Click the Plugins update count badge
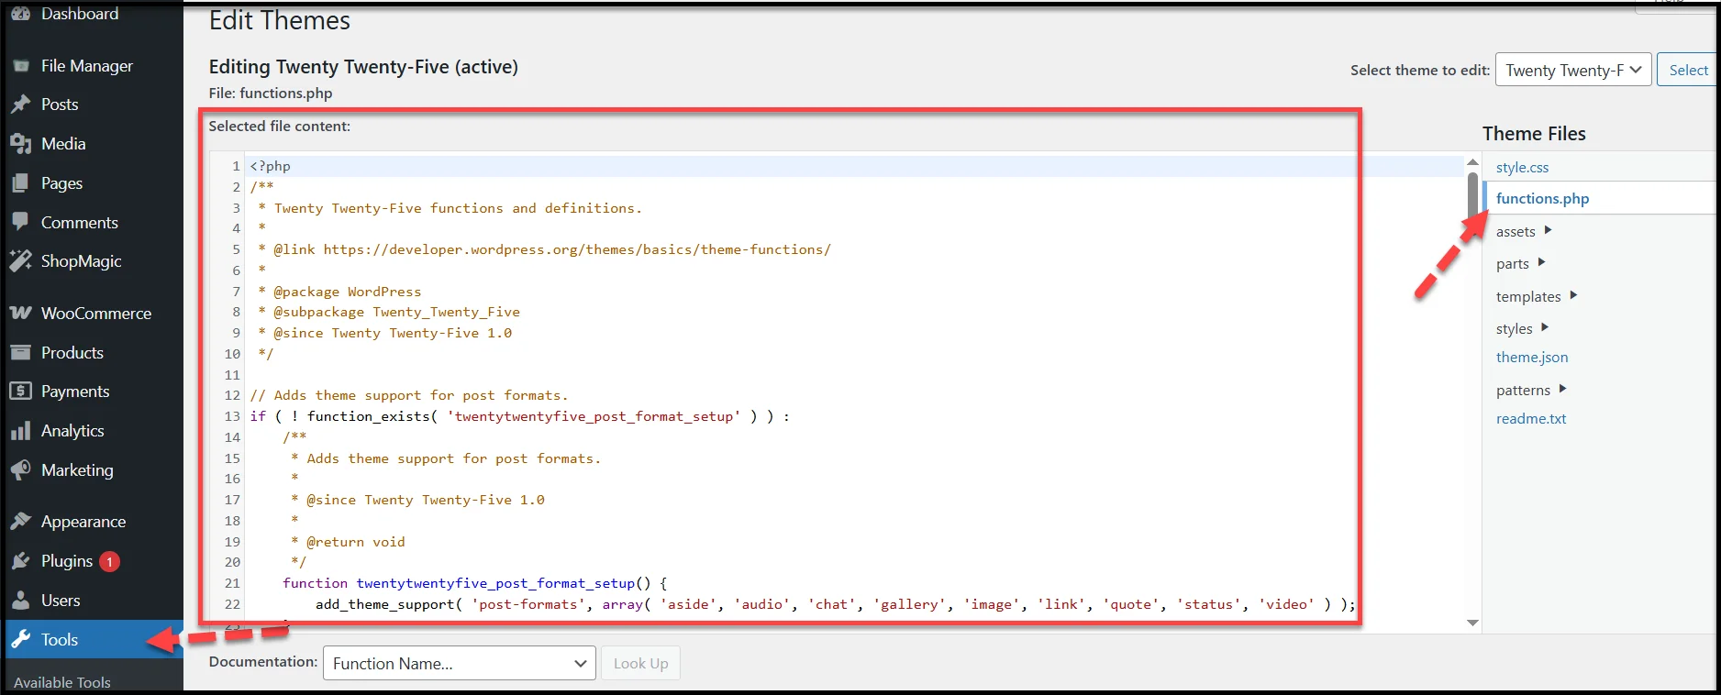Image resolution: width=1721 pixels, height=695 pixels. pos(109,561)
